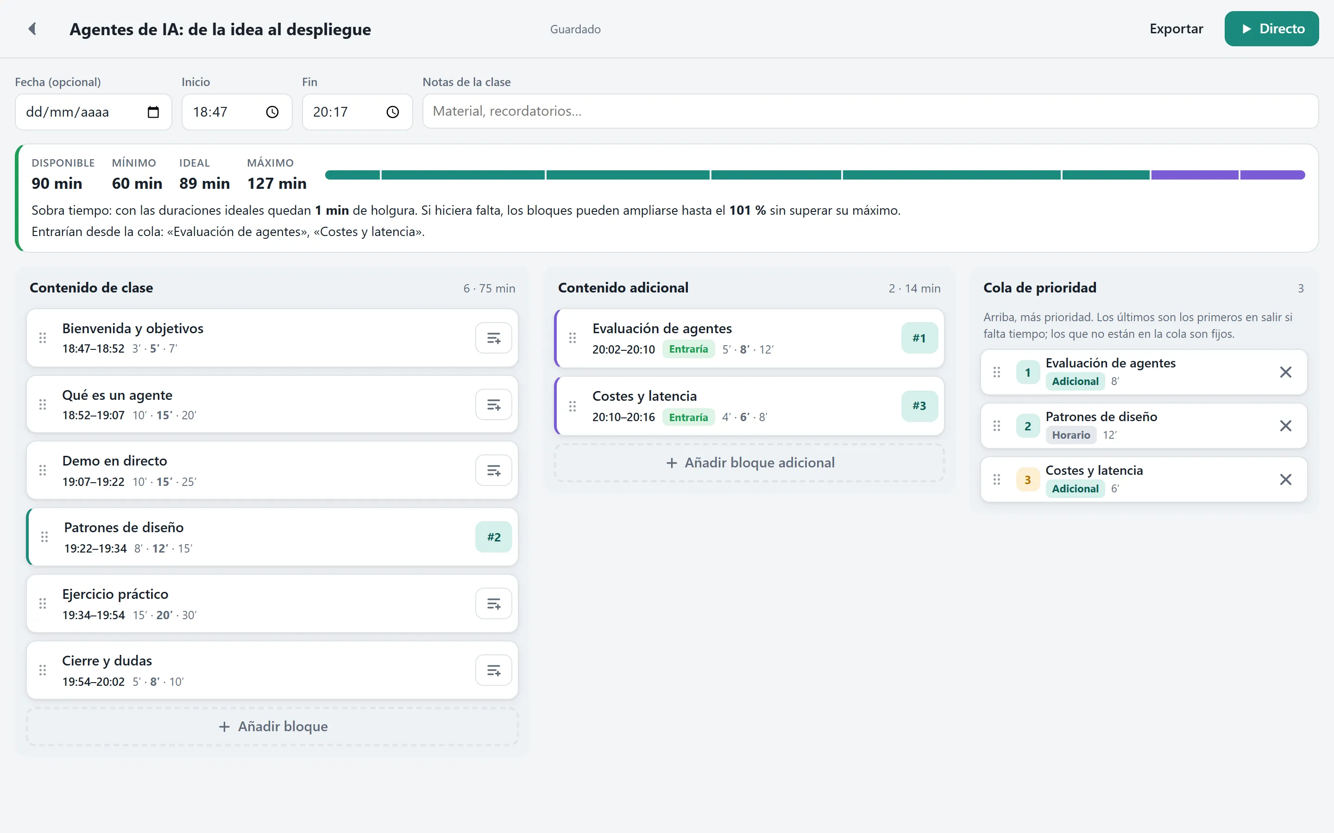Click the 127 min Máximo value
1334x833 pixels.
pos(277,183)
